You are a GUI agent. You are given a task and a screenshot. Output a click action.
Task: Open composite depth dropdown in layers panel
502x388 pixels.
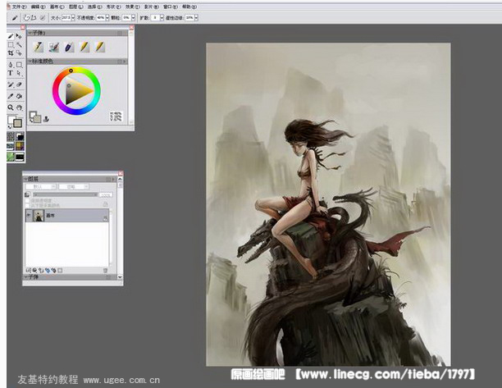74,187
